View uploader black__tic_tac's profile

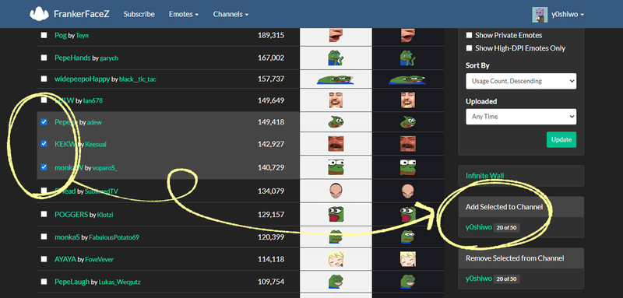click(138, 79)
